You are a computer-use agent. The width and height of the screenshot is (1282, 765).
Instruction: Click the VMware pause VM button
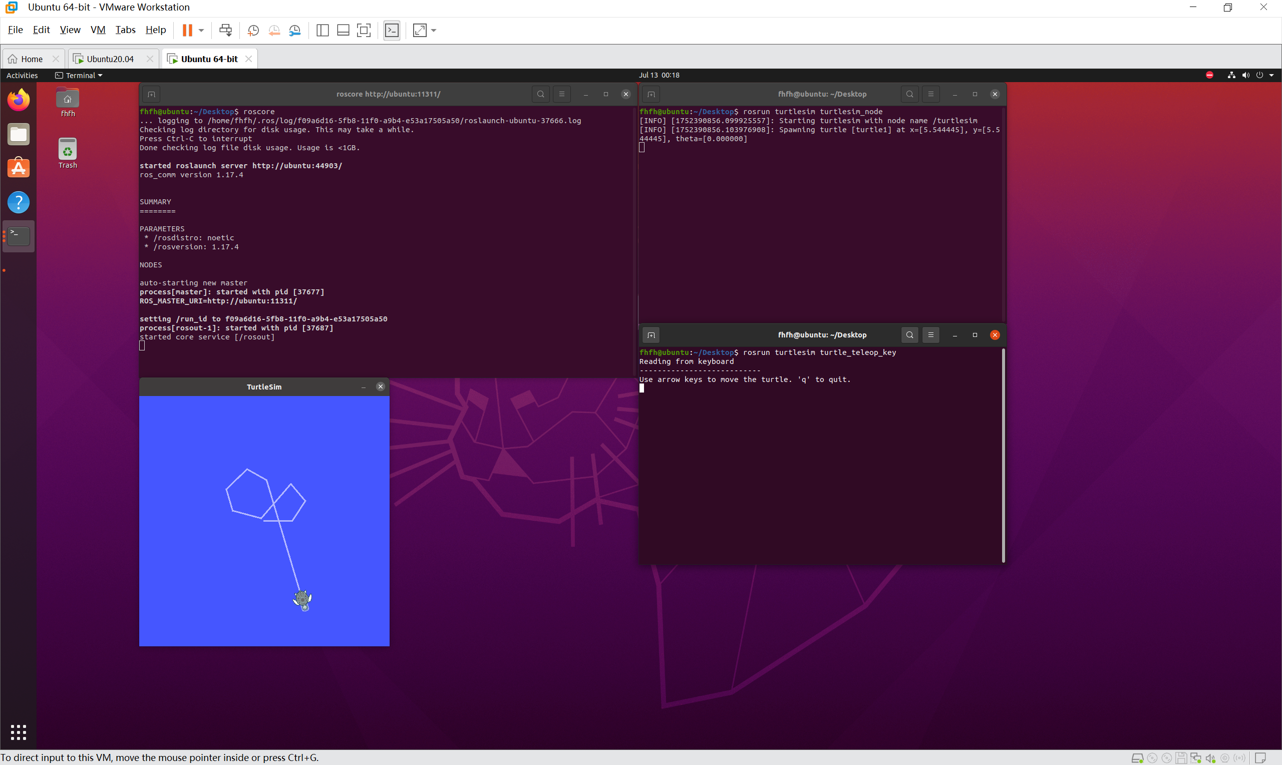[187, 31]
